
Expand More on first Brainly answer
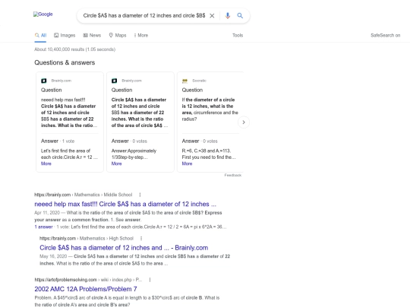tap(46, 164)
